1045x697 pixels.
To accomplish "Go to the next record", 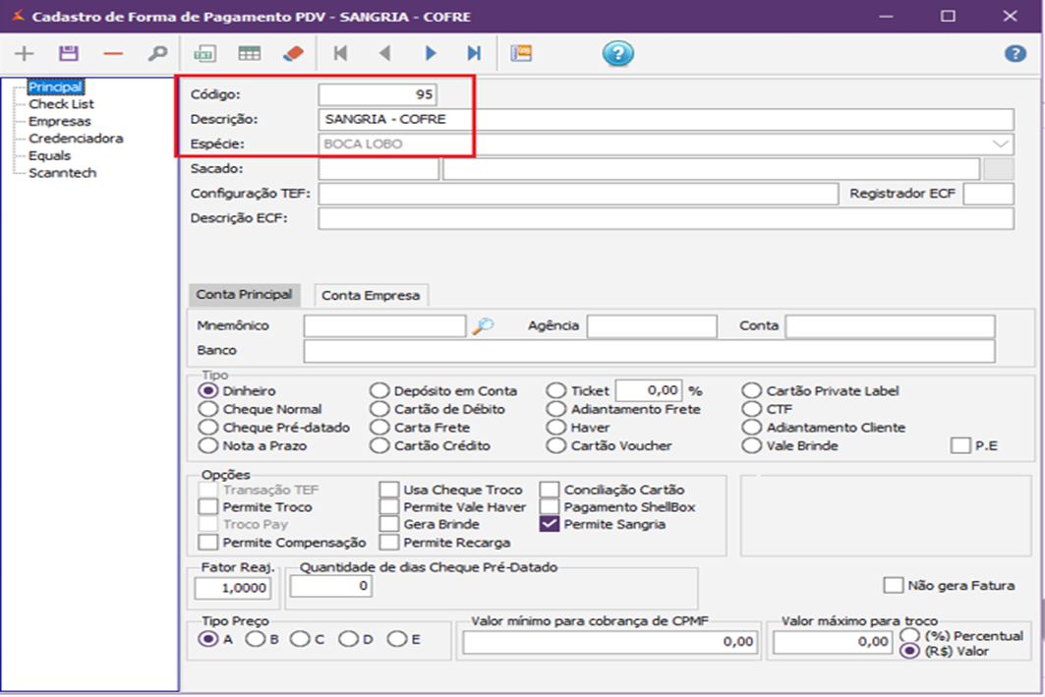I will click(431, 53).
